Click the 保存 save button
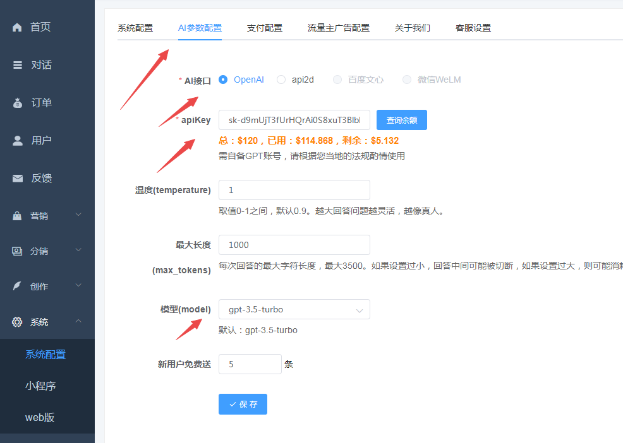The width and height of the screenshot is (623, 443). tap(243, 405)
